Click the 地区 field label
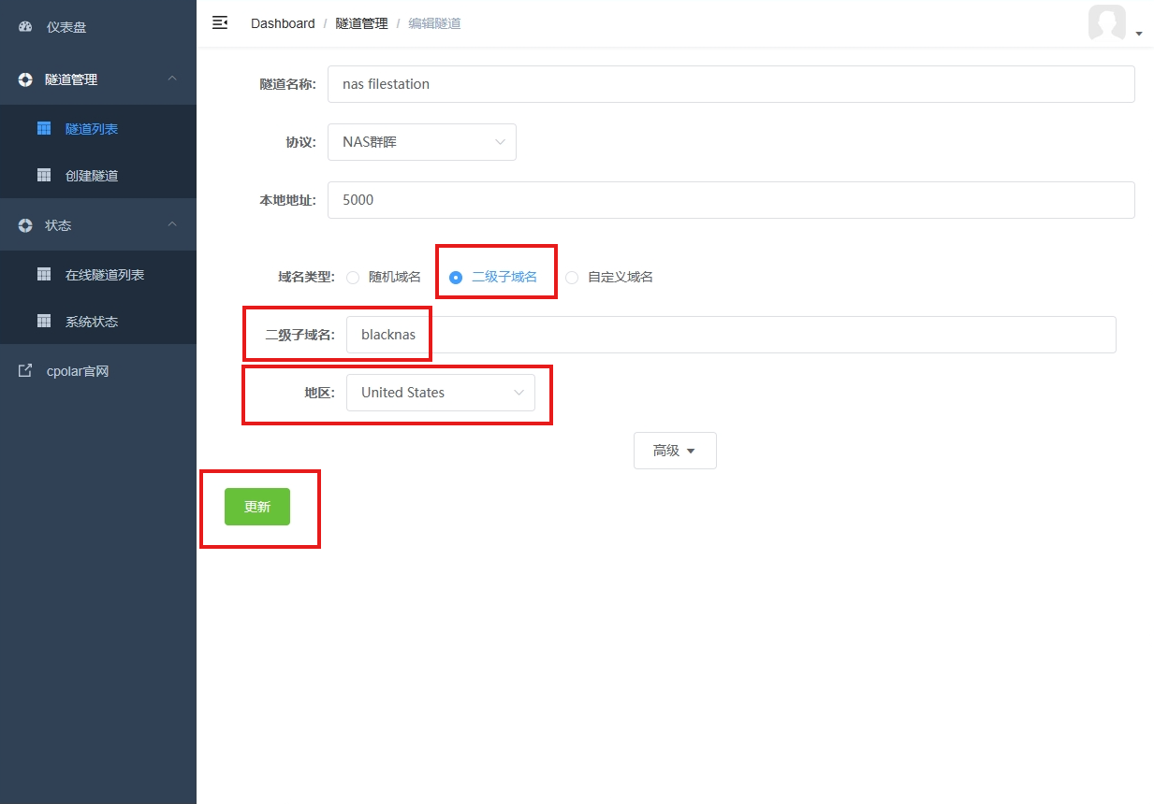The image size is (1154, 804). (319, 393)
